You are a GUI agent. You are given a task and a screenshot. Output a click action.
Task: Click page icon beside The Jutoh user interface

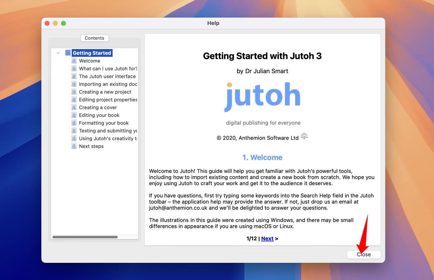coord(74,76)
